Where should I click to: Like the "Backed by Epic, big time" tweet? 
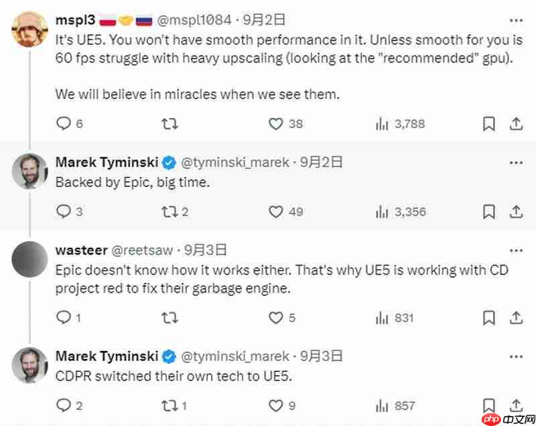pyautogui.click(x=275, y=212)
